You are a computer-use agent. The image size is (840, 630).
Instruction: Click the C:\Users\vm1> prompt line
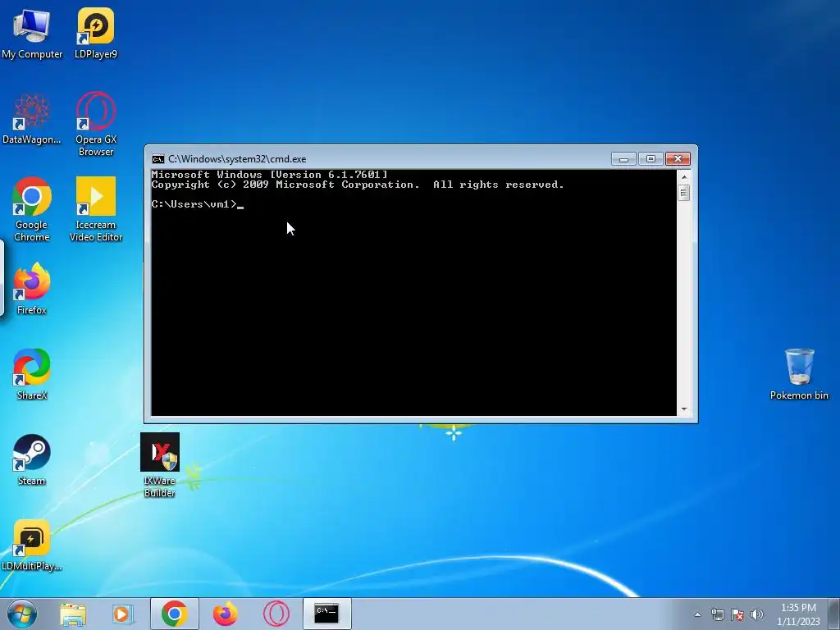pos(198,204)
